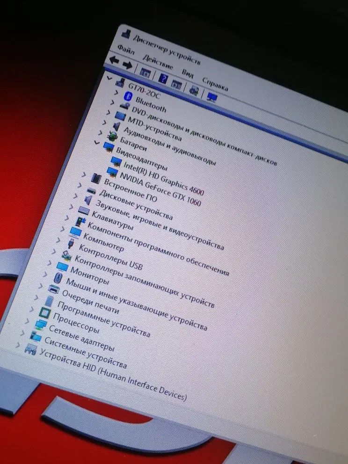Select the Мониторы label
Viewport: 348px width, 464px height.
click(x=90, y=275)
